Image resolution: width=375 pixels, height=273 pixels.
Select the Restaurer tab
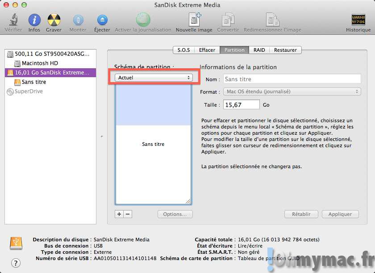285,50
